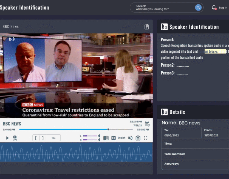
Task: Open the notifications bell
Action: [214, 7]
